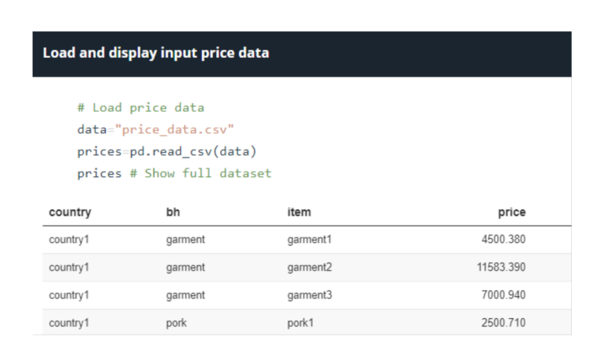Screen dimensions: 611x344
Task: Click the '# Load price data' comment line
Action: click(141, 107)
